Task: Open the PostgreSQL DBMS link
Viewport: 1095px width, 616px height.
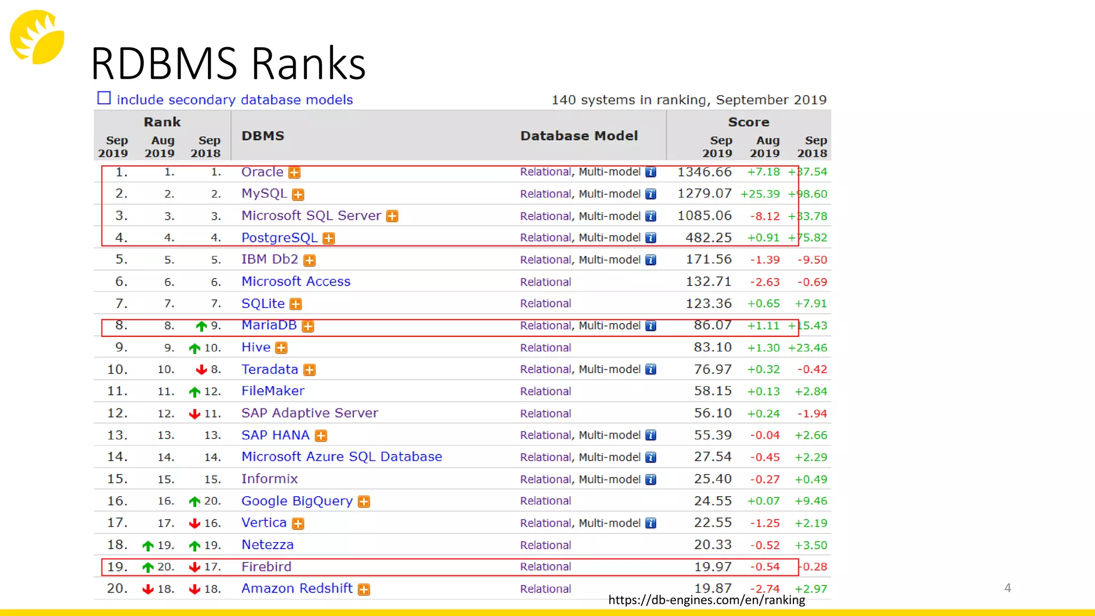Action: pyautogui.click(x=280, y=238)
